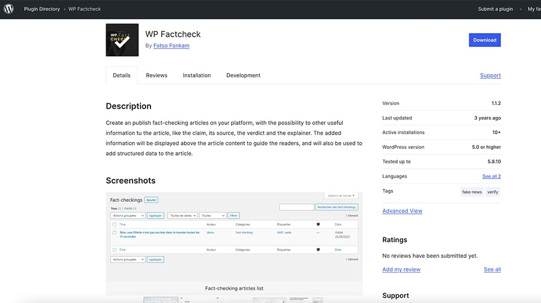The image size is (541, 303).
Task: Open the WP Factcheck plugin logo image
Action: click(122, 39)
